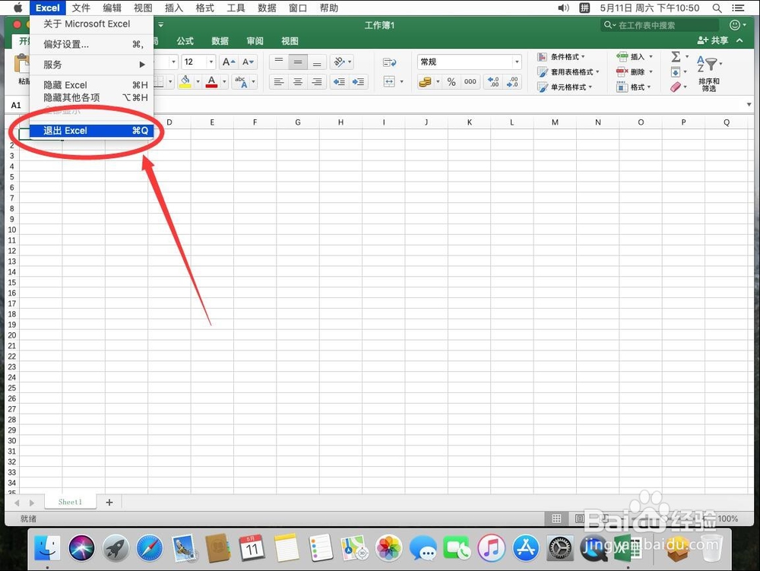Image resolution: width=760 pixels, height=571 pixels.
Task: Apply percent style format
Action: pyautogui.click(x=451, y=81)
